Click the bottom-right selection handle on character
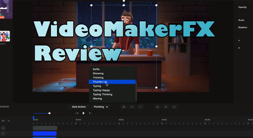 pos(156,88)
